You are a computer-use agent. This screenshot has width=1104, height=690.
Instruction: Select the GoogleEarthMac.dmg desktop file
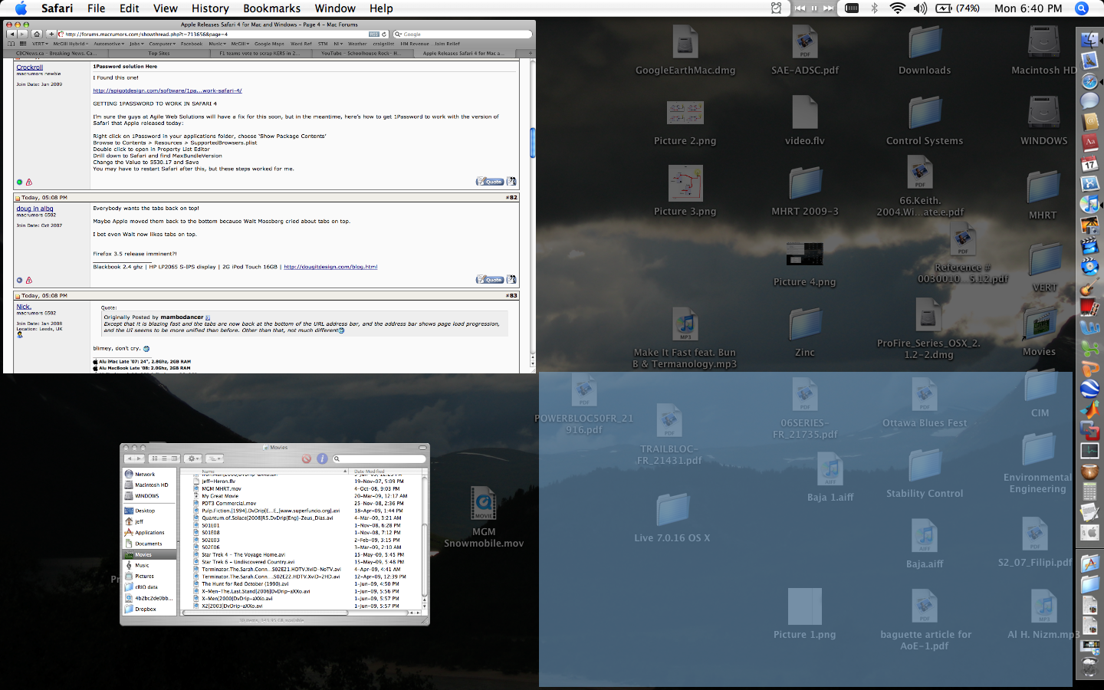tap(685, 51)
